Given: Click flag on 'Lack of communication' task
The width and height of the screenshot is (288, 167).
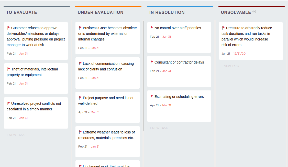Looking at the screenshot, I should click(x=80, y=64).
